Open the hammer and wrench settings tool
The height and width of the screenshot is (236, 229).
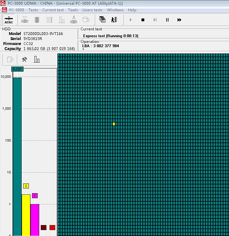click(24, 59)
